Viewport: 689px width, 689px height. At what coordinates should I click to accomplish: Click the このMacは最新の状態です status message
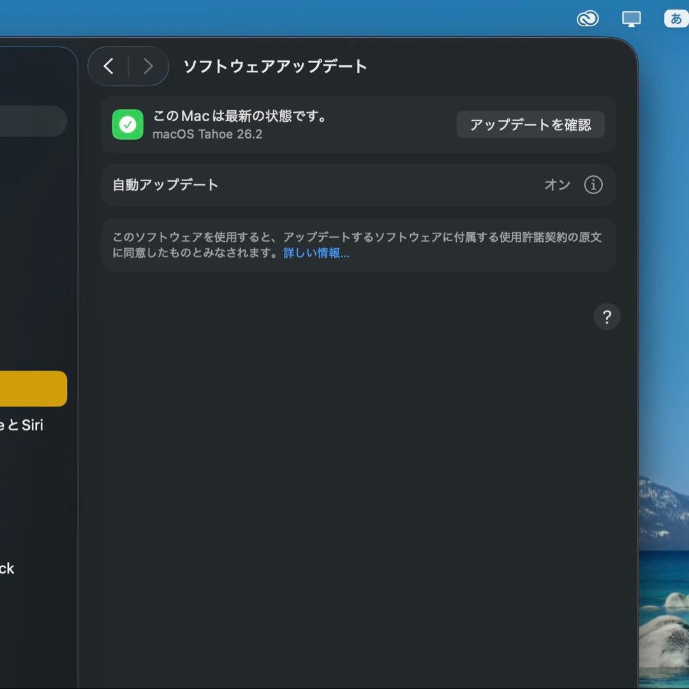click(x=240, y=116)
